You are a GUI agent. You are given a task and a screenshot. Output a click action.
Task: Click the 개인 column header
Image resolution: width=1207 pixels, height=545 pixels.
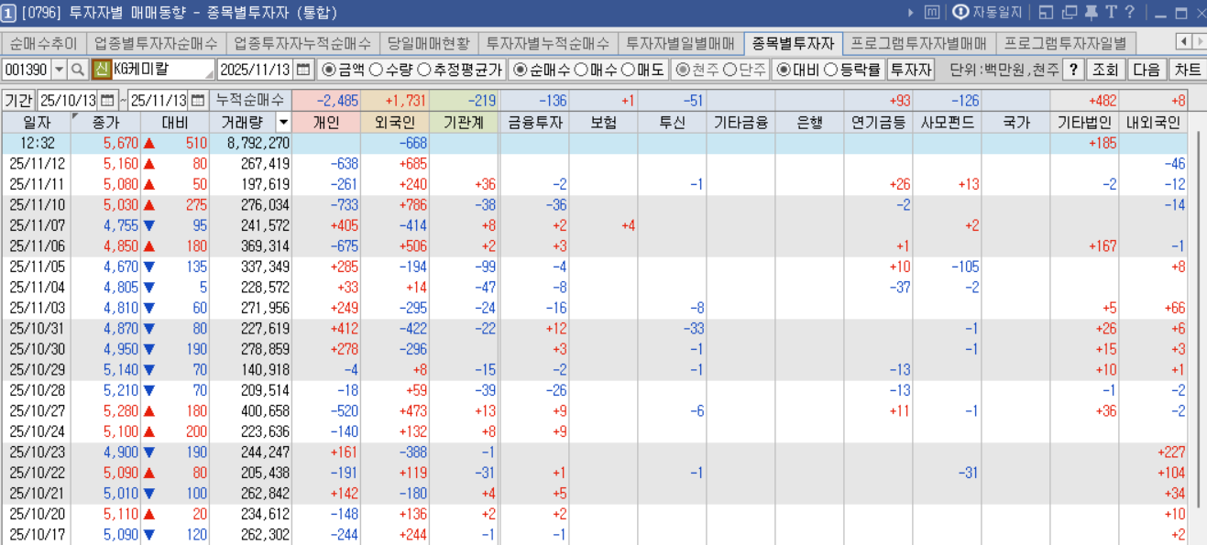point(326,122)
